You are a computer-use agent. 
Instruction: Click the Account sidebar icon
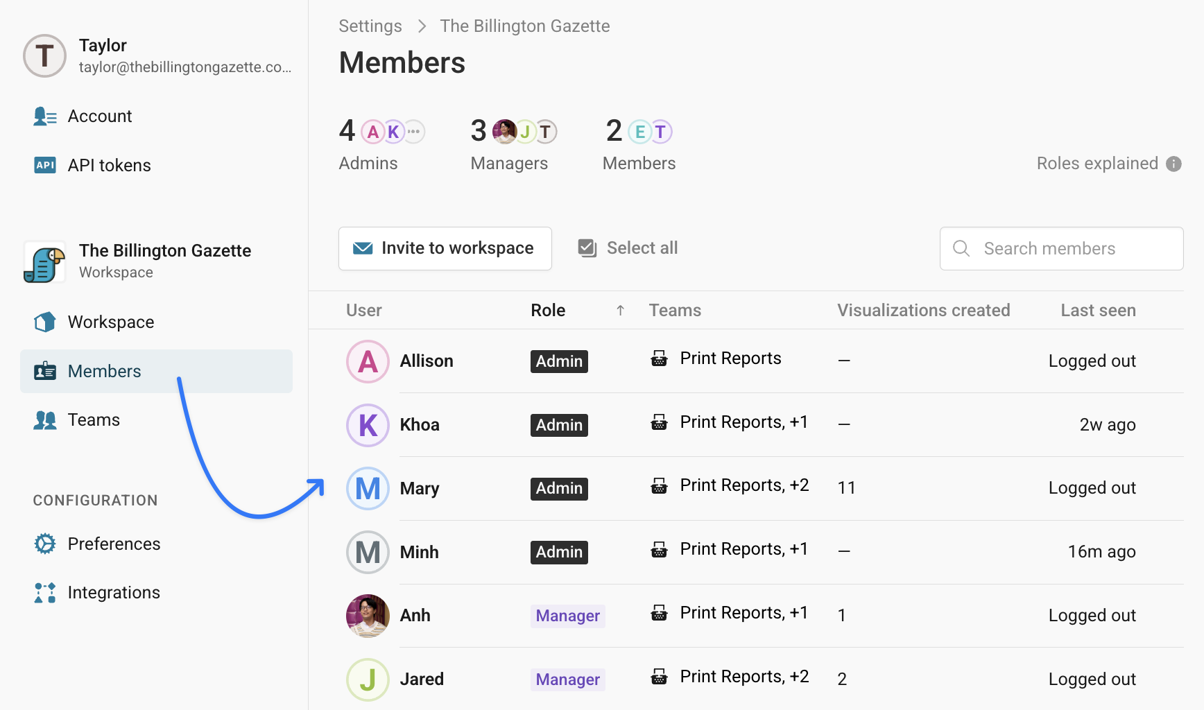45,116
